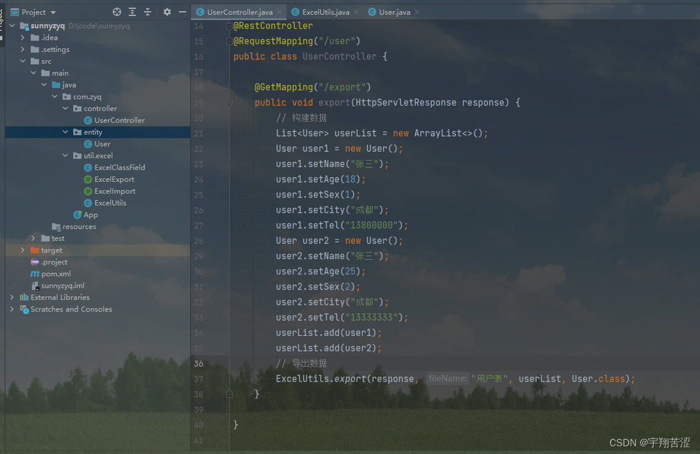Click the Scratches and Consoles icon
The image size is (700, 454).
tap(24, 309)
